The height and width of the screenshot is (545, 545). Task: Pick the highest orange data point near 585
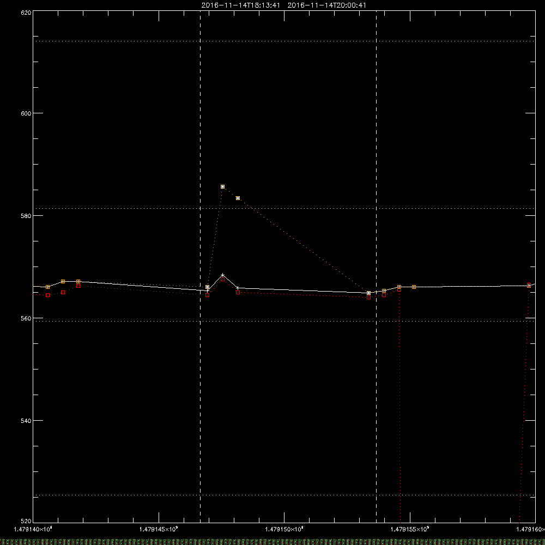222,186
